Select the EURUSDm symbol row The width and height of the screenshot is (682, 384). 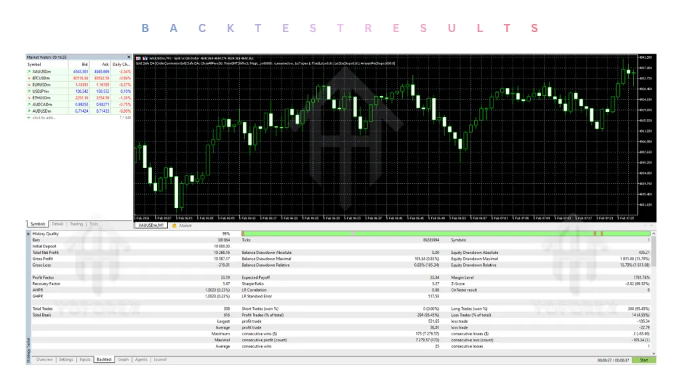[x=79, y=85]
